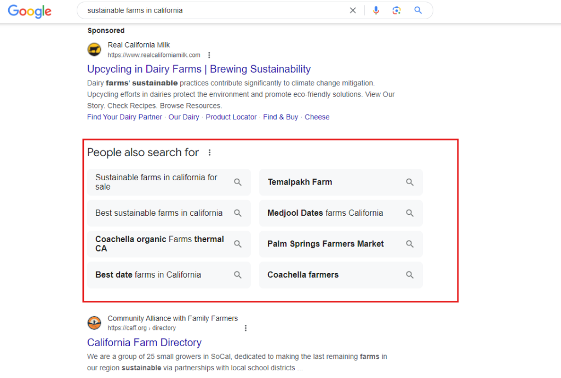Start voice search with microphone icon
Screen dimensions: 561x378
click(x=376, y=10)
